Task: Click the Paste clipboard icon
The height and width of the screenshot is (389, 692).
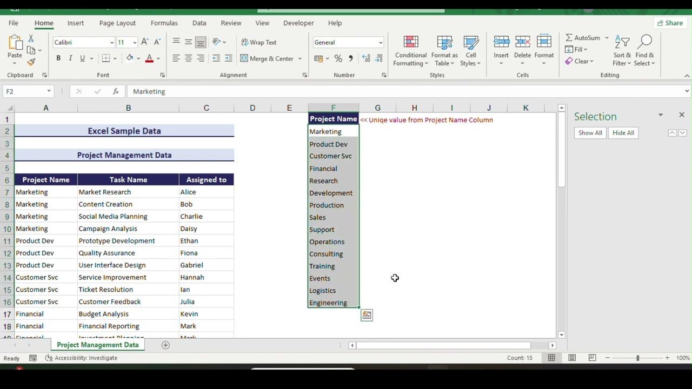Action: (x=15, y=43)
